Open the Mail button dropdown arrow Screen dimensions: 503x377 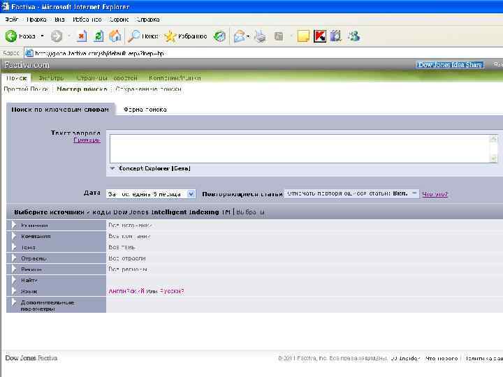click(248, 36)
